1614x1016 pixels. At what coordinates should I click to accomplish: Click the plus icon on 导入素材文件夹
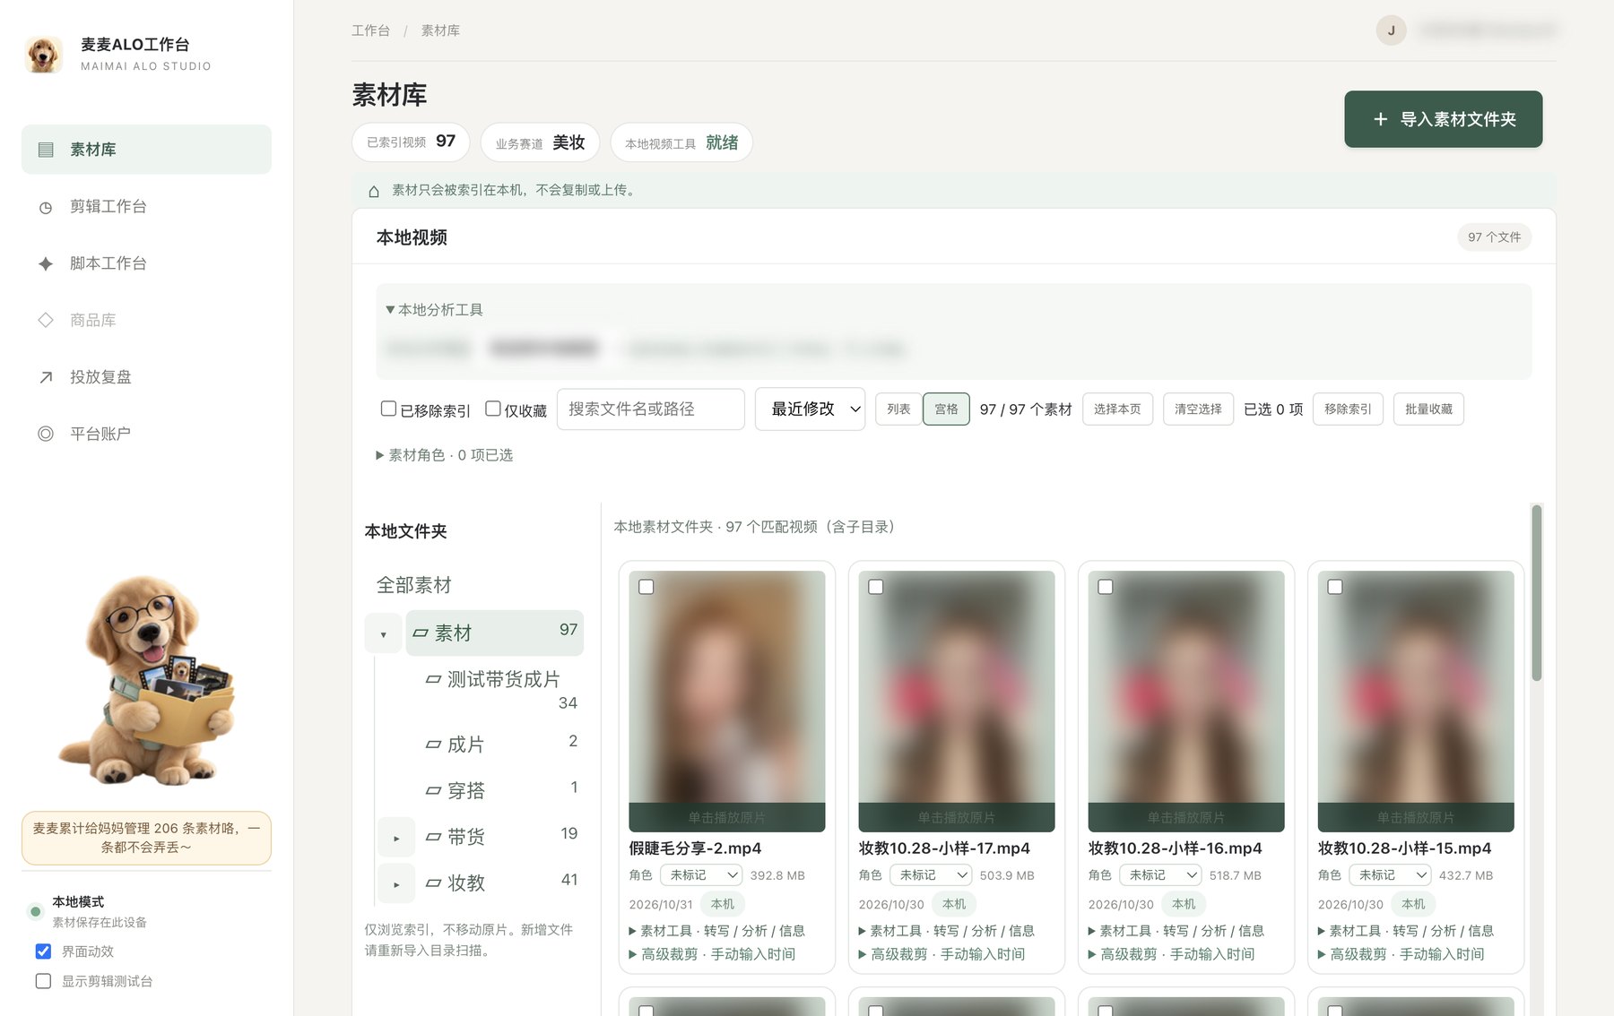(x=1381, y=119)
